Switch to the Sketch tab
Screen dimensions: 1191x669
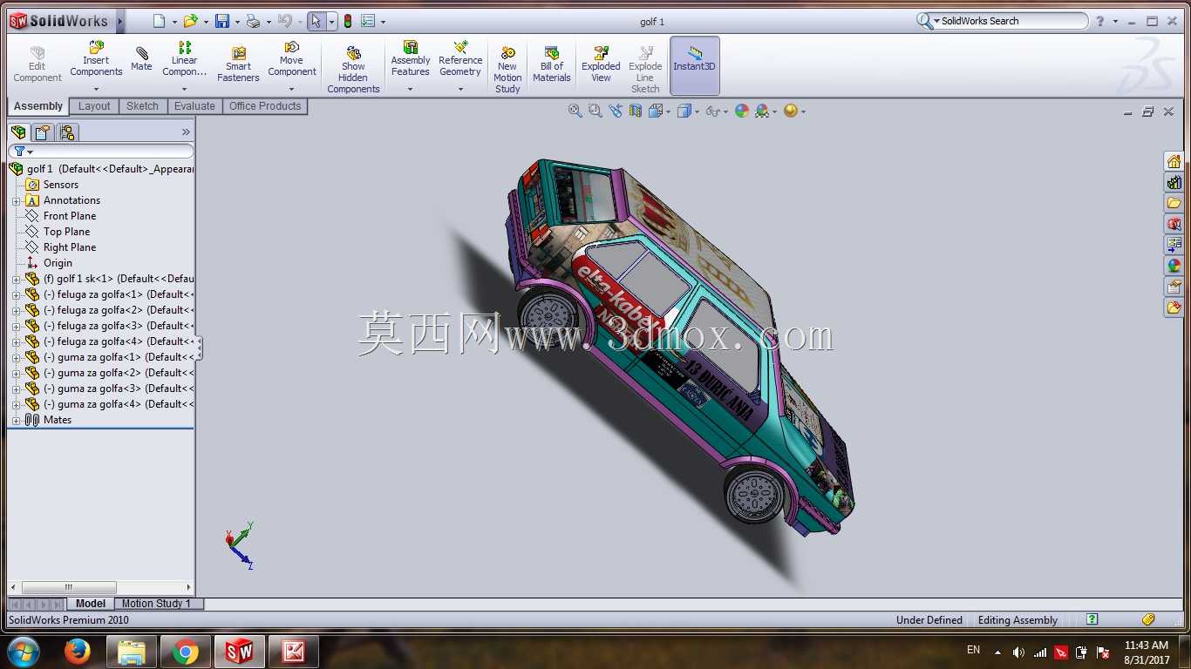[x=142, y=106]
